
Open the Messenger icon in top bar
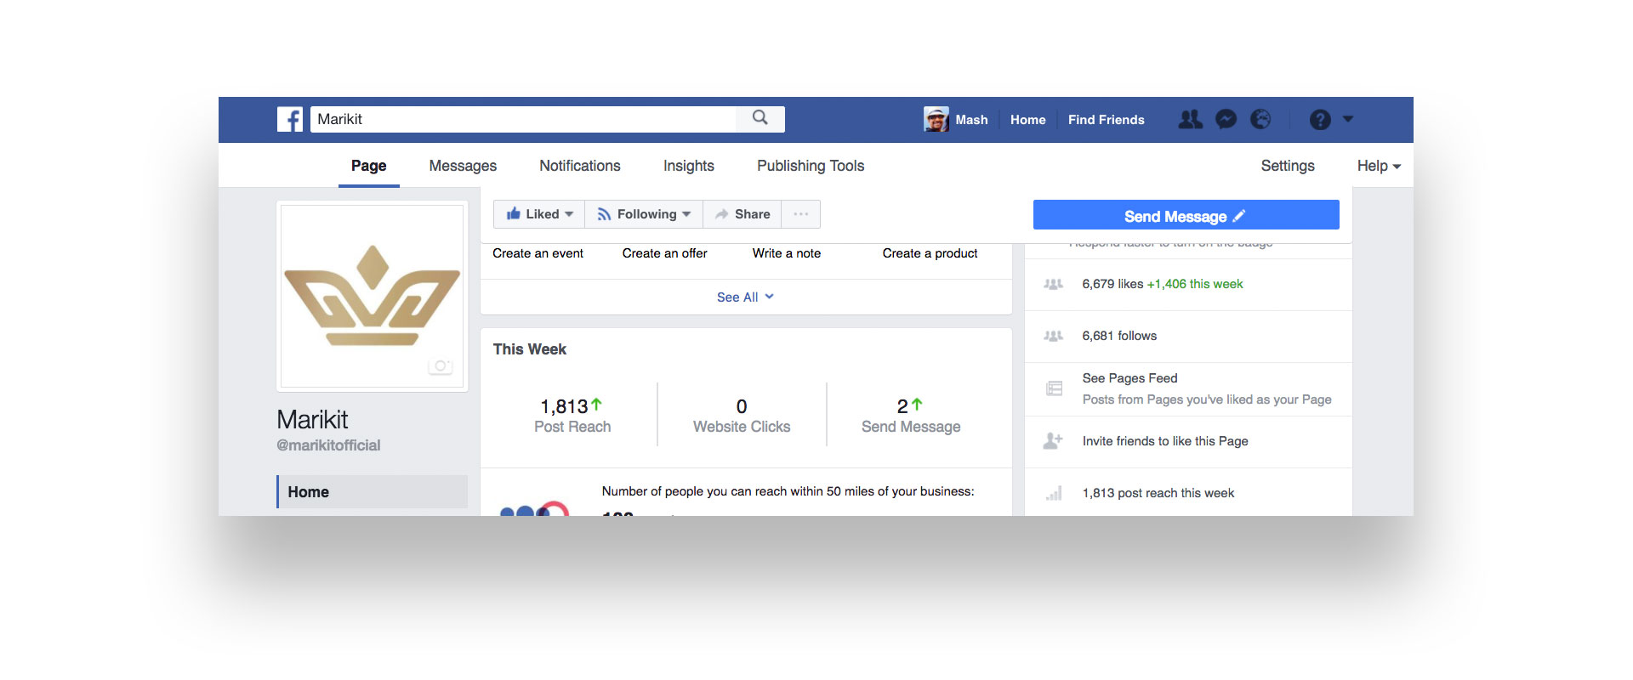point(1226,120)
